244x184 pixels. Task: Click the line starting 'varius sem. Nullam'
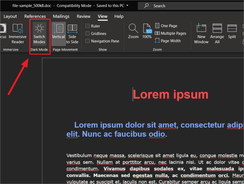pos(155,162)
